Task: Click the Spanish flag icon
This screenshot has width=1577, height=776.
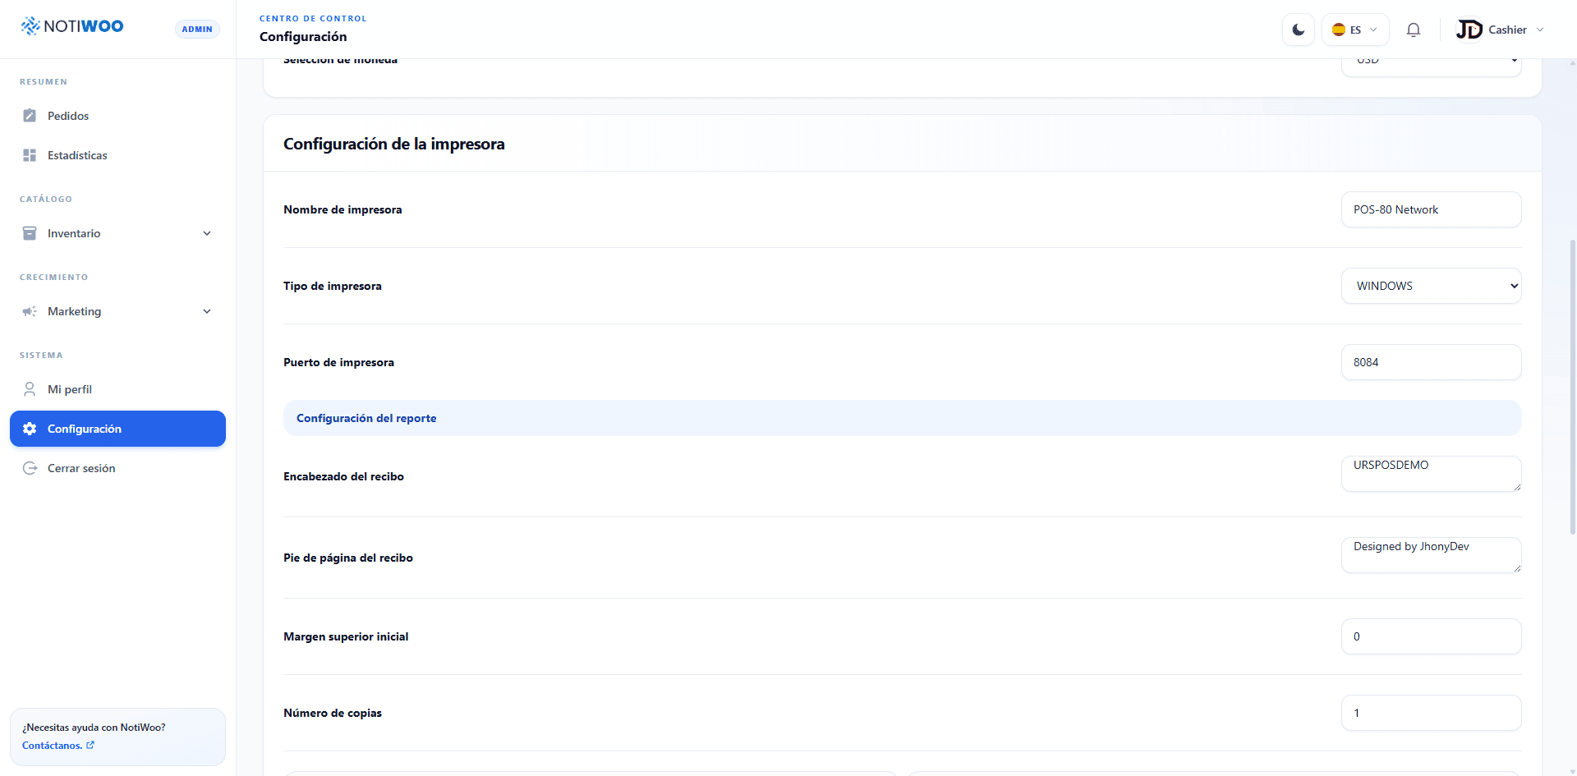Action: click(x=1339, y=30)
